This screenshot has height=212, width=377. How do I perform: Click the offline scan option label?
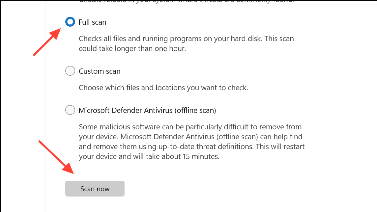tap(147, 110)
